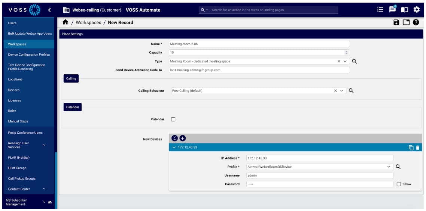Open Device Configuration Profiles menu item
Viewport: 426px width, 211px height.
29,55
